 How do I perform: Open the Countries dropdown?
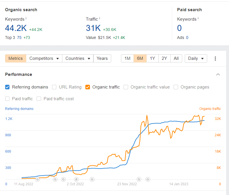tap(78, 58)
